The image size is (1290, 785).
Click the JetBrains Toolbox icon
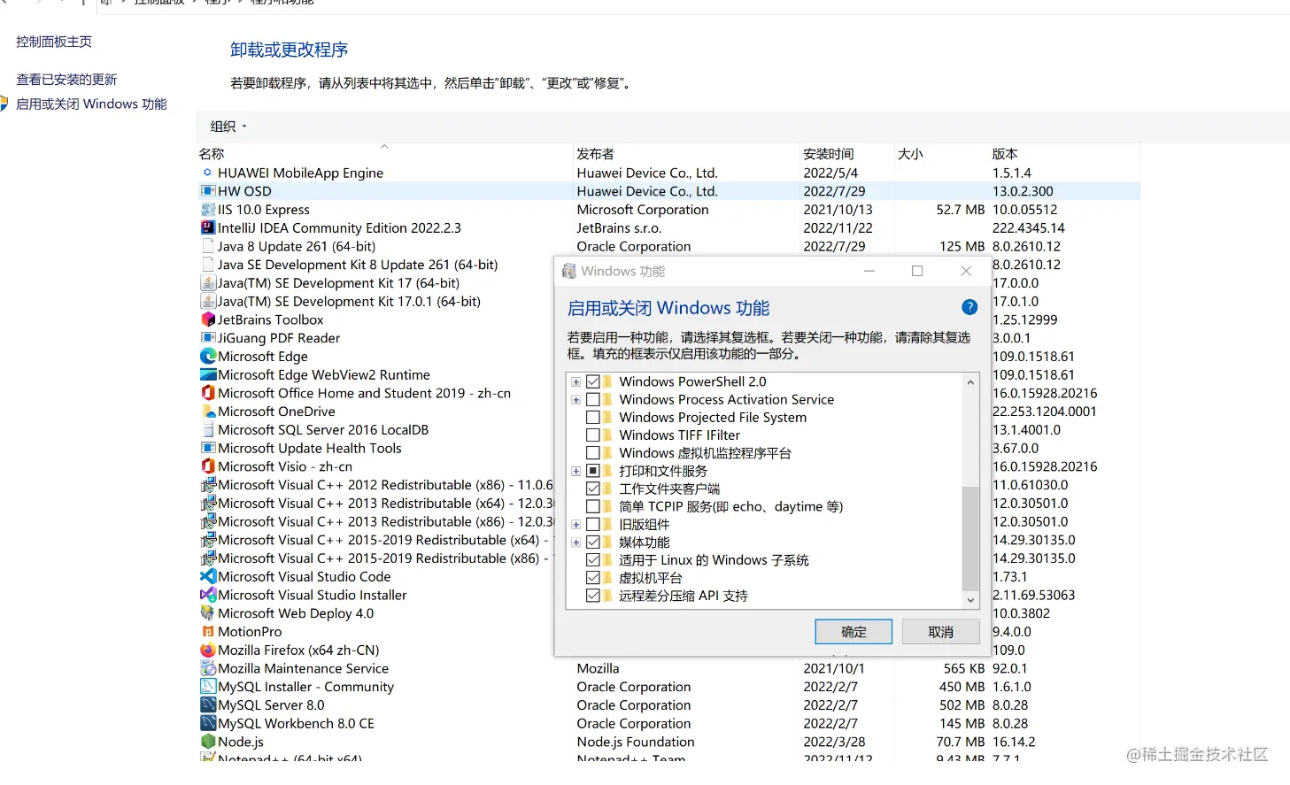(x=208, y=319)
